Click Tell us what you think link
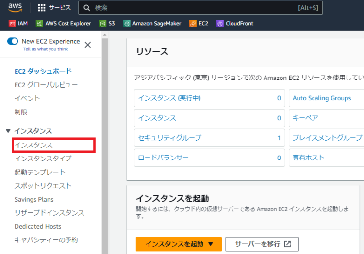This screenshot has height=254, width=364. coord(46,49)
